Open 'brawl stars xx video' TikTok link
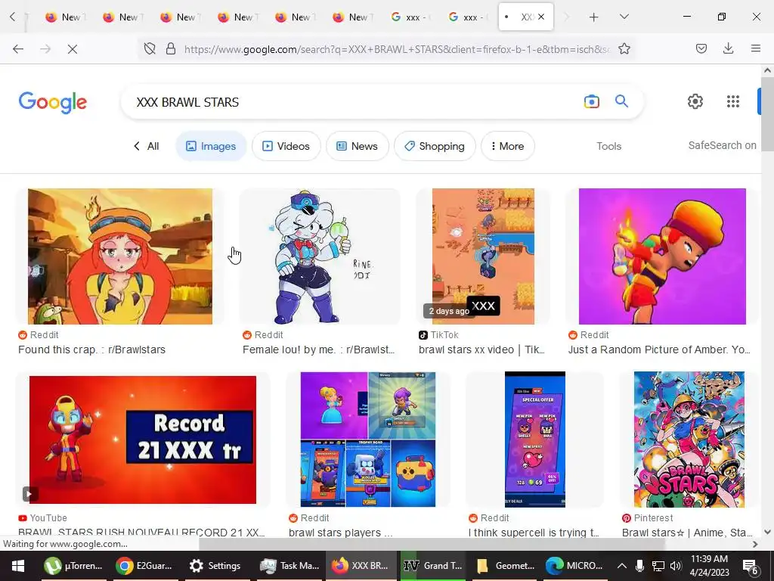The height and width of the screenshot is (581, 774). [x=481, y=350]
